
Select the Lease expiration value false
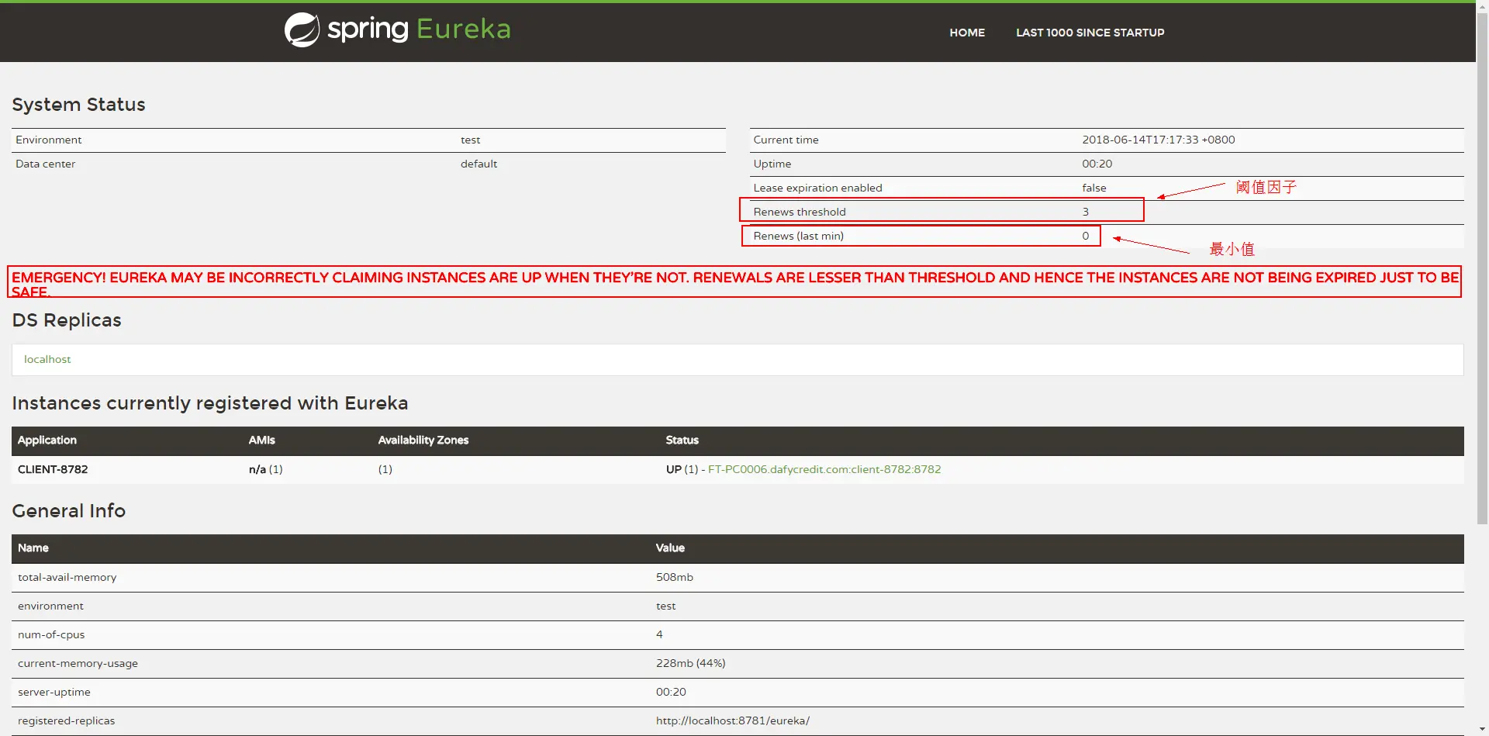[1094, 188]
